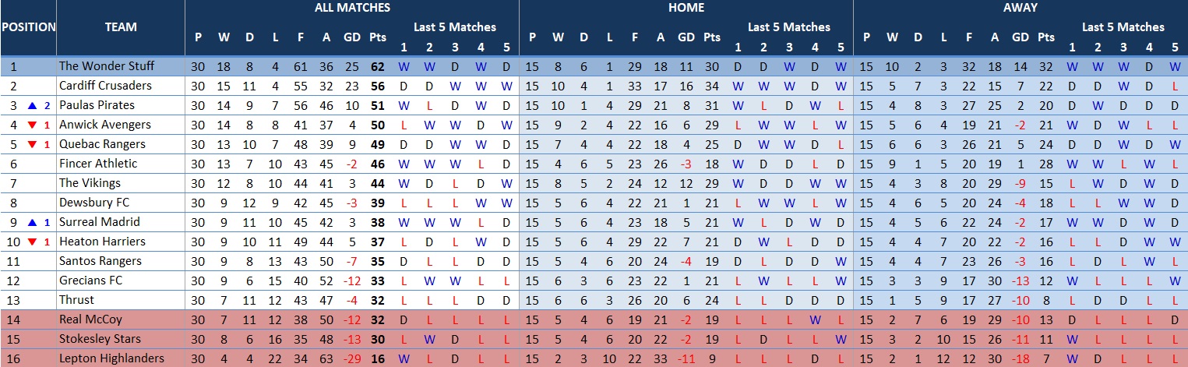This screenshot has height=367, width=1188.
Task: Click the Dewsbury FC team name
Action: (92, 203)
